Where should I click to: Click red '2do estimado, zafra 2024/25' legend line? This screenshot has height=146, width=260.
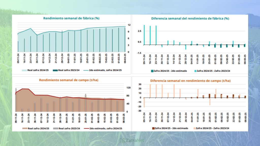tap(87, 129)
